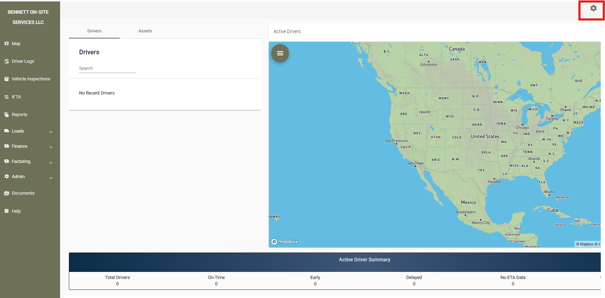Screen dimensions: 605x298
Task: Click the Drivers search field
Action: coord(107,68)
